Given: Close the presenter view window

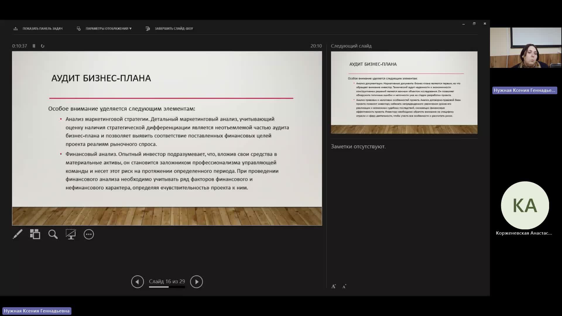Looking at the screenshot, I should point(485,24).
